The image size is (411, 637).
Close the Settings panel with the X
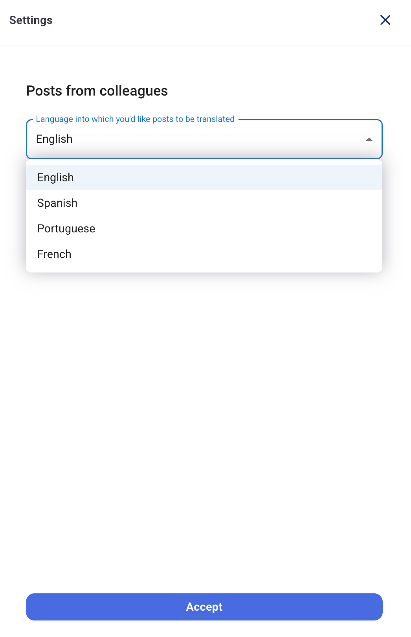pyautogui.click(x=385, y=20)
